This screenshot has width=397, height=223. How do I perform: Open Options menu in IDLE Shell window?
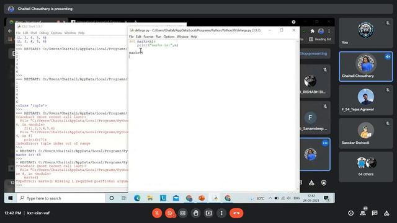coord(56,33)
